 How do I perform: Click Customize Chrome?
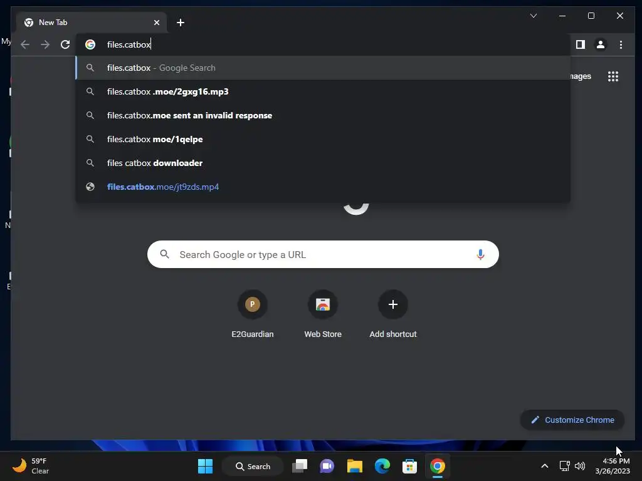tap(572, 420)
